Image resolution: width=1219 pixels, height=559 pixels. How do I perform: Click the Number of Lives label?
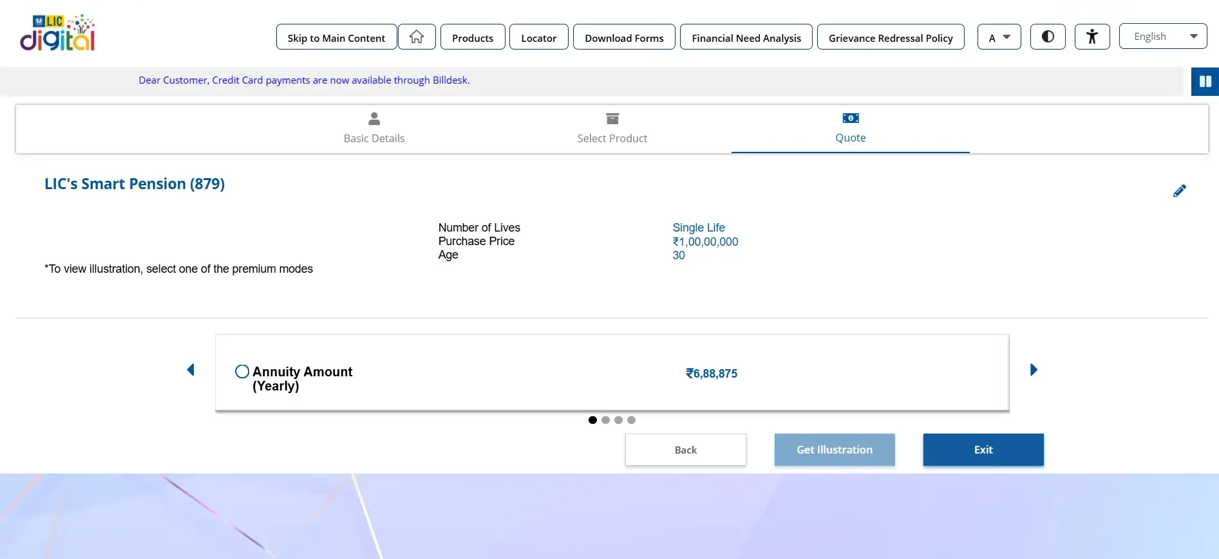479,228
